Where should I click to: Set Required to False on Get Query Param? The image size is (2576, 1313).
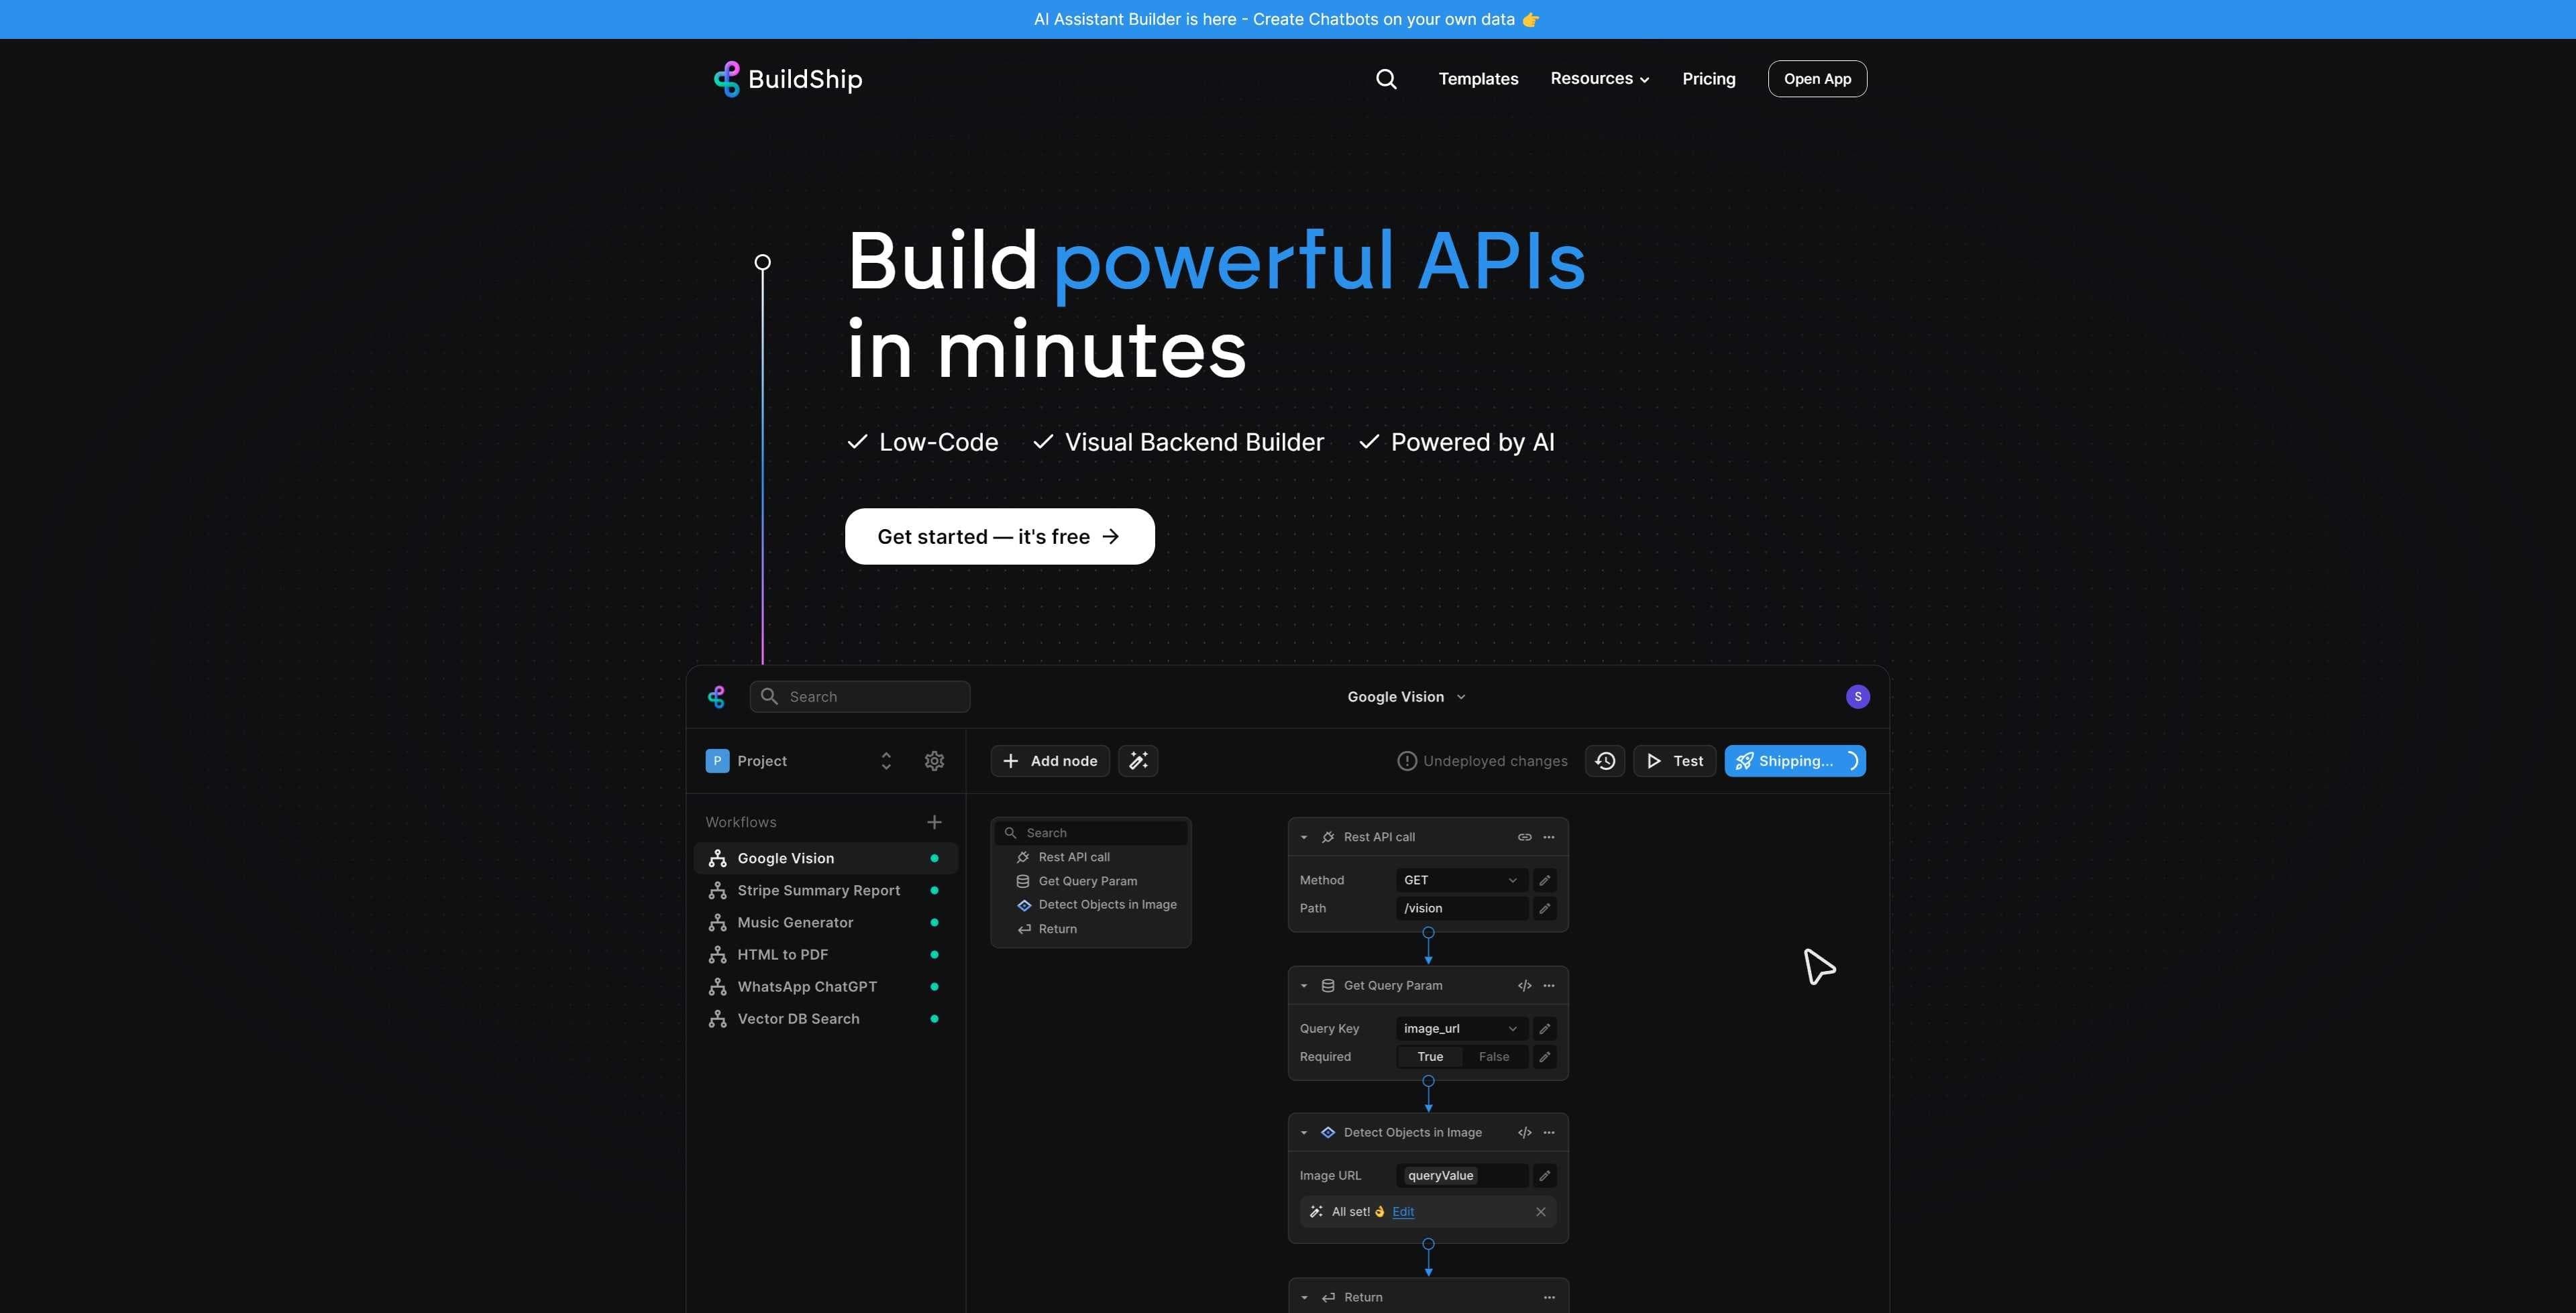1493,1056
